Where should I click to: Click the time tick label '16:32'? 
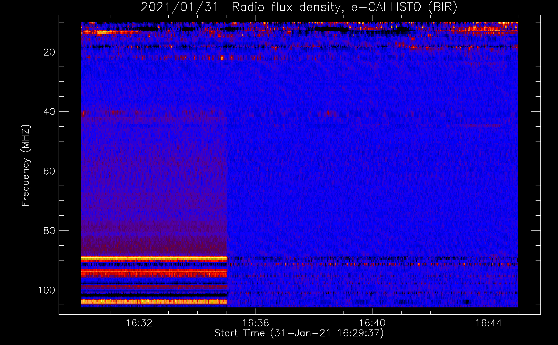[x=139, y=323]
